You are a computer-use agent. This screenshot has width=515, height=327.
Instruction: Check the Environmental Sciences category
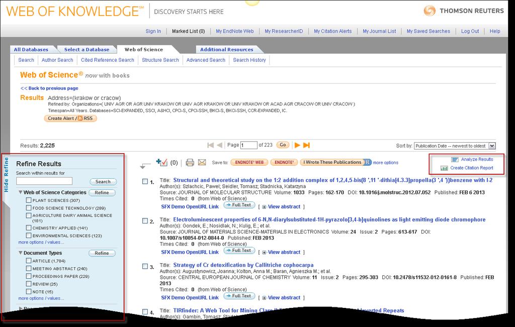pyautogui.click(x=29, y=236)
